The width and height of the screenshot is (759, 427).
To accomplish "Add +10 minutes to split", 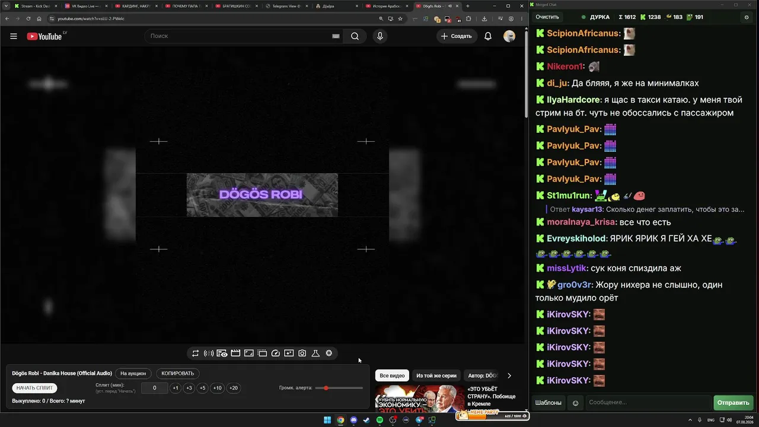I will pos(218,388).
